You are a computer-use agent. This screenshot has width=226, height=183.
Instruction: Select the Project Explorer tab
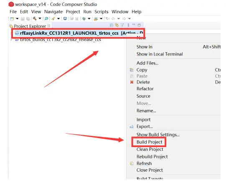tap(30, 26)
